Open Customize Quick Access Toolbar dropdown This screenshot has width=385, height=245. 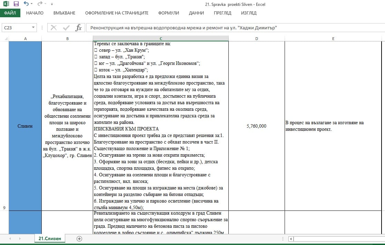52,4
